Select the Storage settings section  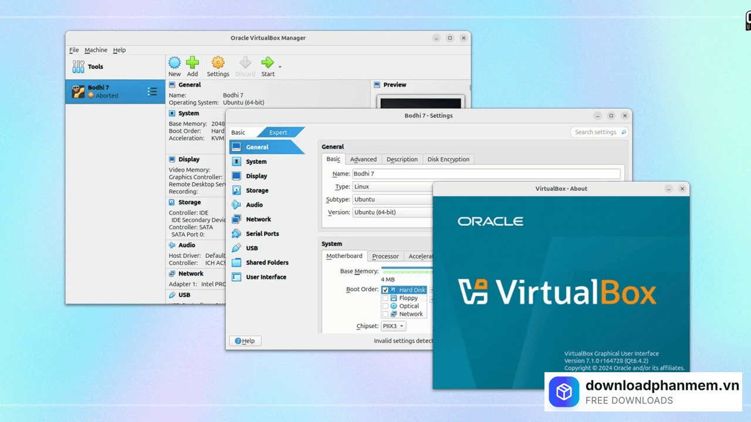257,190
